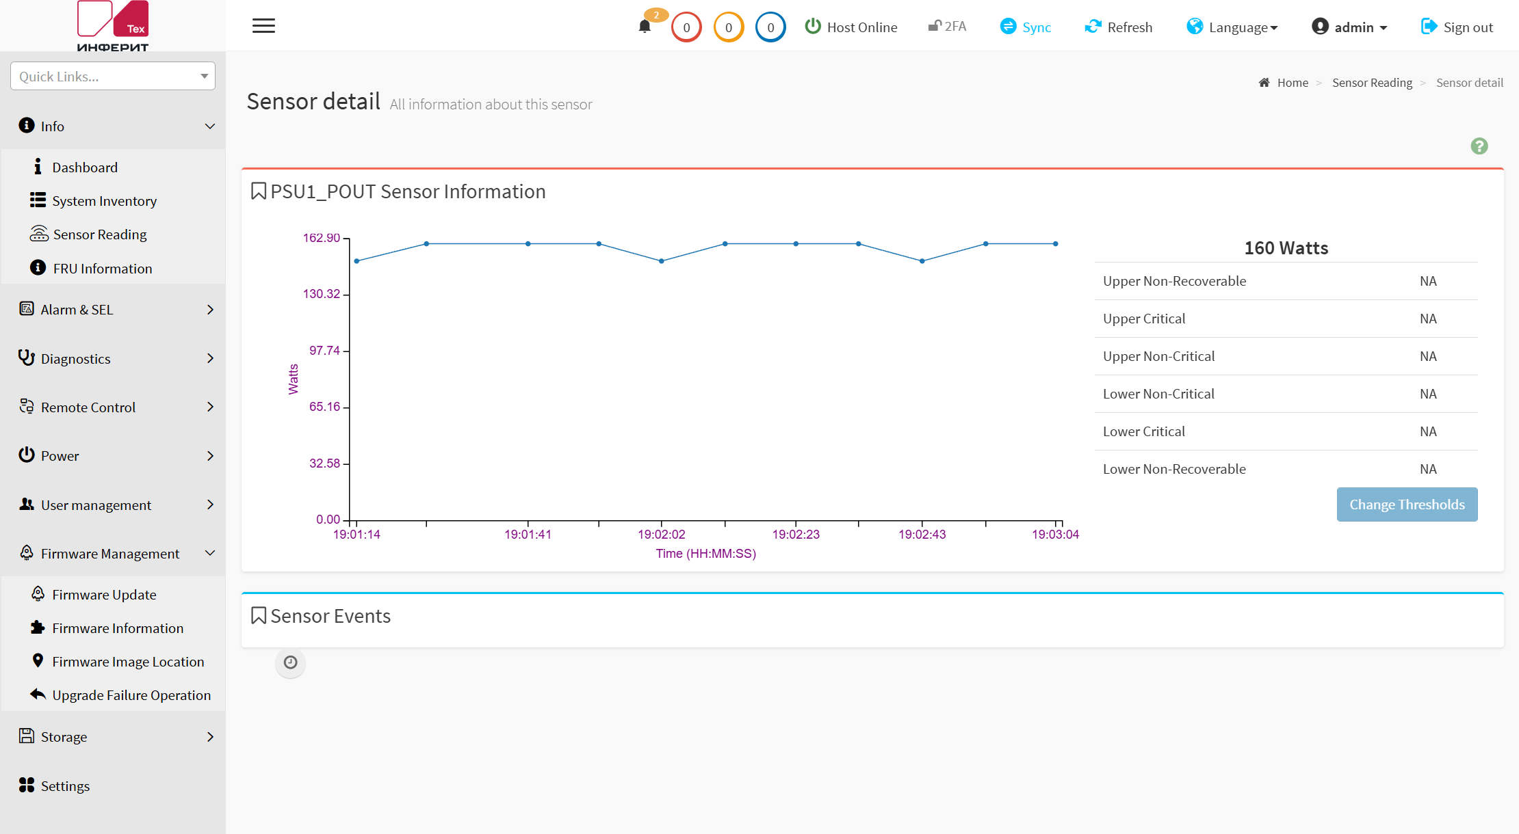Follow the Sensor Reading breadcrumb link
The width and height of the screenshot is (1519, 834).
point(1372,83)
